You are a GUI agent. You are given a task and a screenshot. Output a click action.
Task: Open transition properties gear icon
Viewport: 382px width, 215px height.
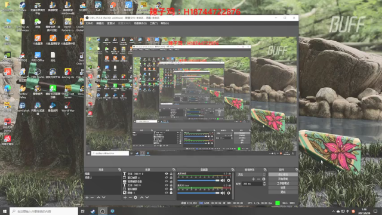coord(264,179)
